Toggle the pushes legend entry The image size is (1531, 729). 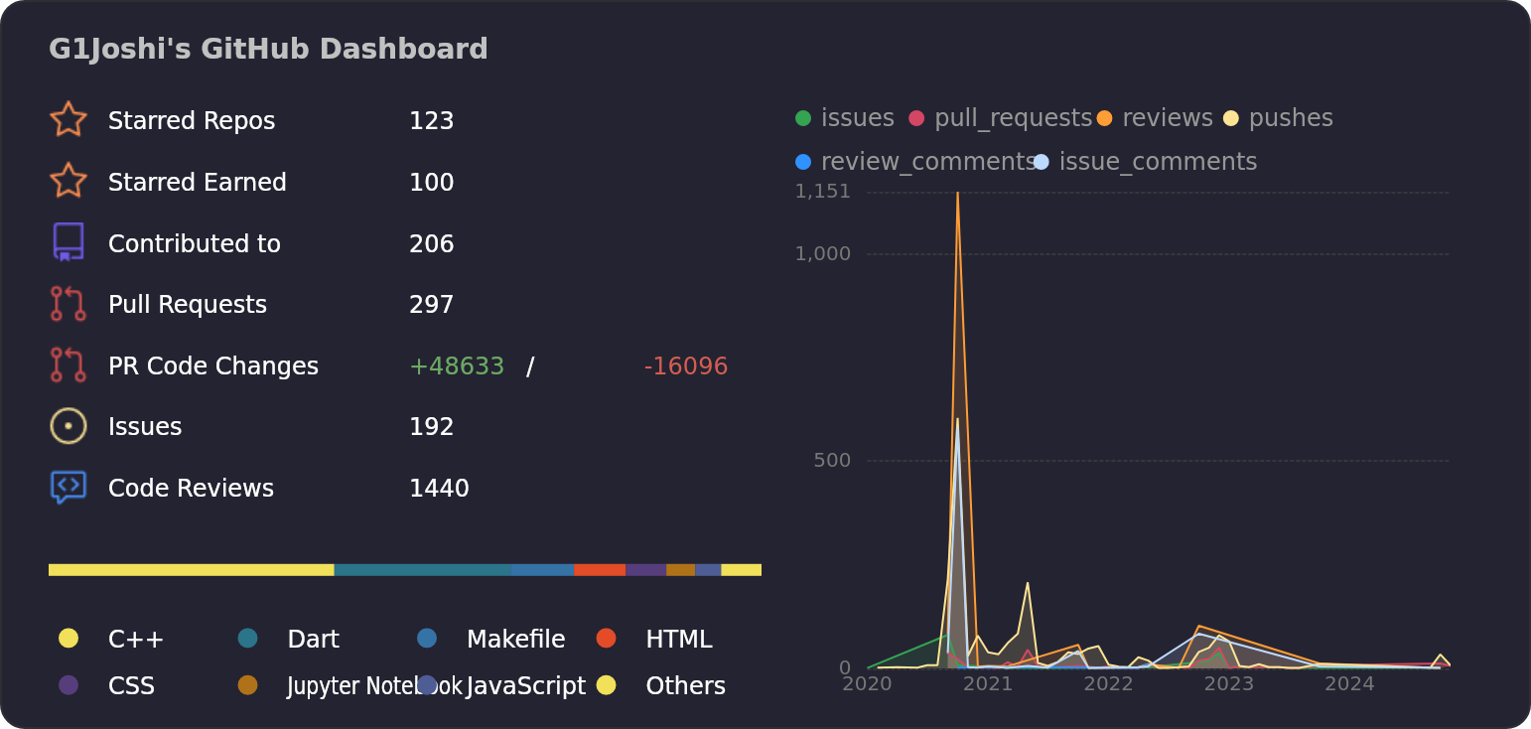click(1278, 118)
